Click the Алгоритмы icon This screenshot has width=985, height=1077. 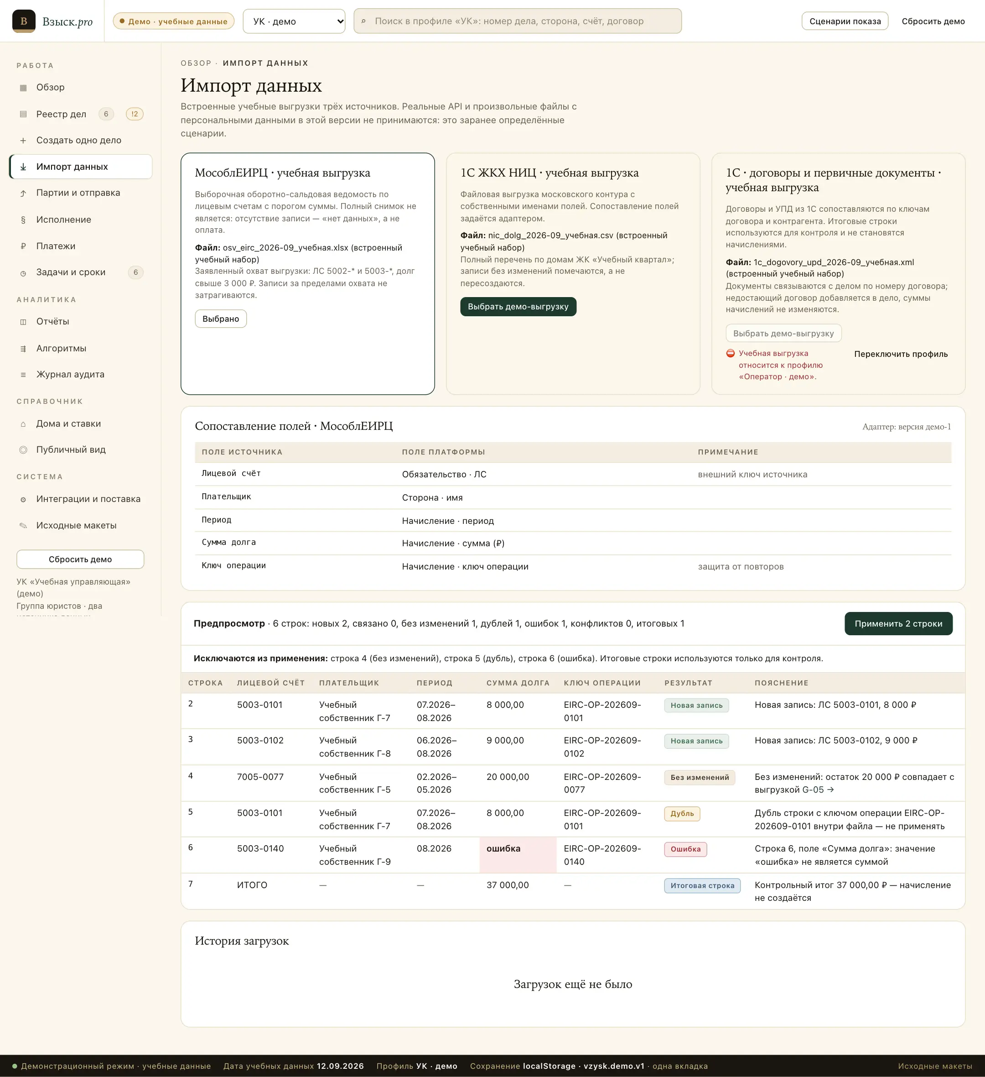click(x=23, y=348)
